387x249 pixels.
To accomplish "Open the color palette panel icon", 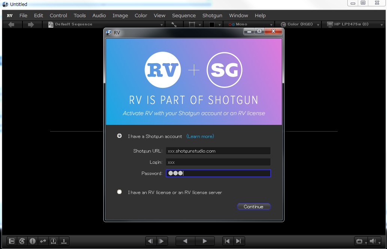I will (22, 241).
